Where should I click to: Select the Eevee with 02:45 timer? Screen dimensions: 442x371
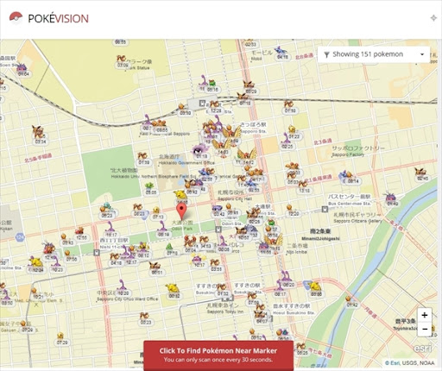[421, 174]
